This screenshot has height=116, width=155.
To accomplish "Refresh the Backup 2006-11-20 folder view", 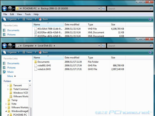I will pos(103,9).
